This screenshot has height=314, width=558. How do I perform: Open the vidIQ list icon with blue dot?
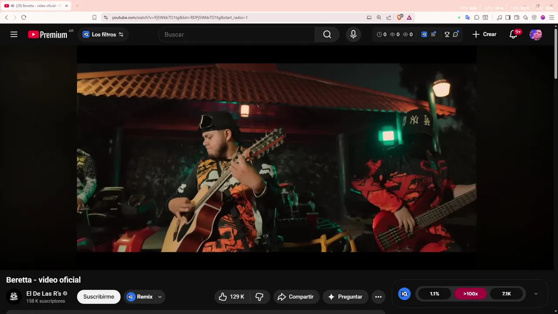433,34
